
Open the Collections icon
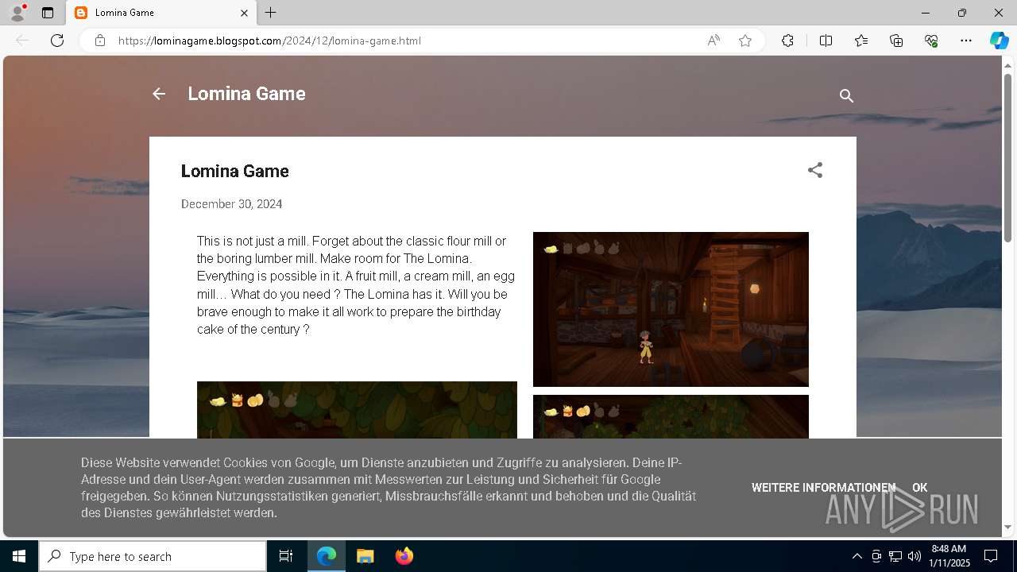pyautogui.click(x=896, y=41)
